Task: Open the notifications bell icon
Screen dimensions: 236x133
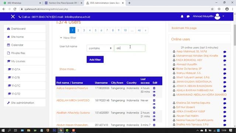Action: click(182, 16)
